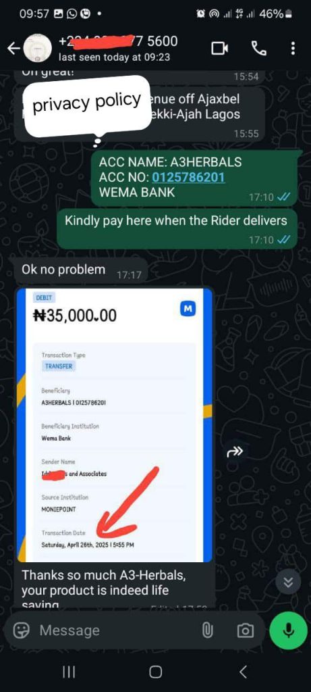Open the emoji sticker picker

21,631
